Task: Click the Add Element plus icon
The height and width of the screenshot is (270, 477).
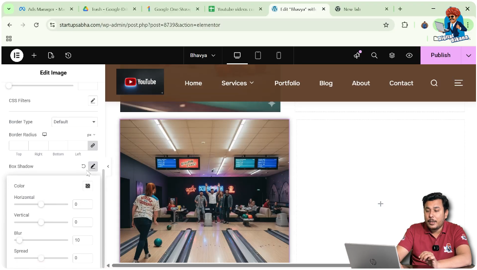Action: point(34,56)
